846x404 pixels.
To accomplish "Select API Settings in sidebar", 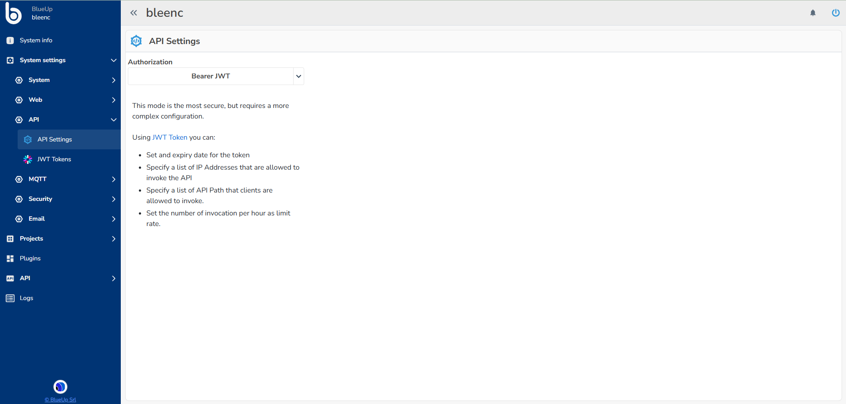I will [x=55, y=140].
